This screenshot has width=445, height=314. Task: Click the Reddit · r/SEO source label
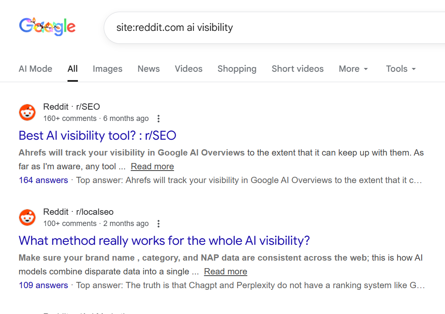[x=71, y=106]
